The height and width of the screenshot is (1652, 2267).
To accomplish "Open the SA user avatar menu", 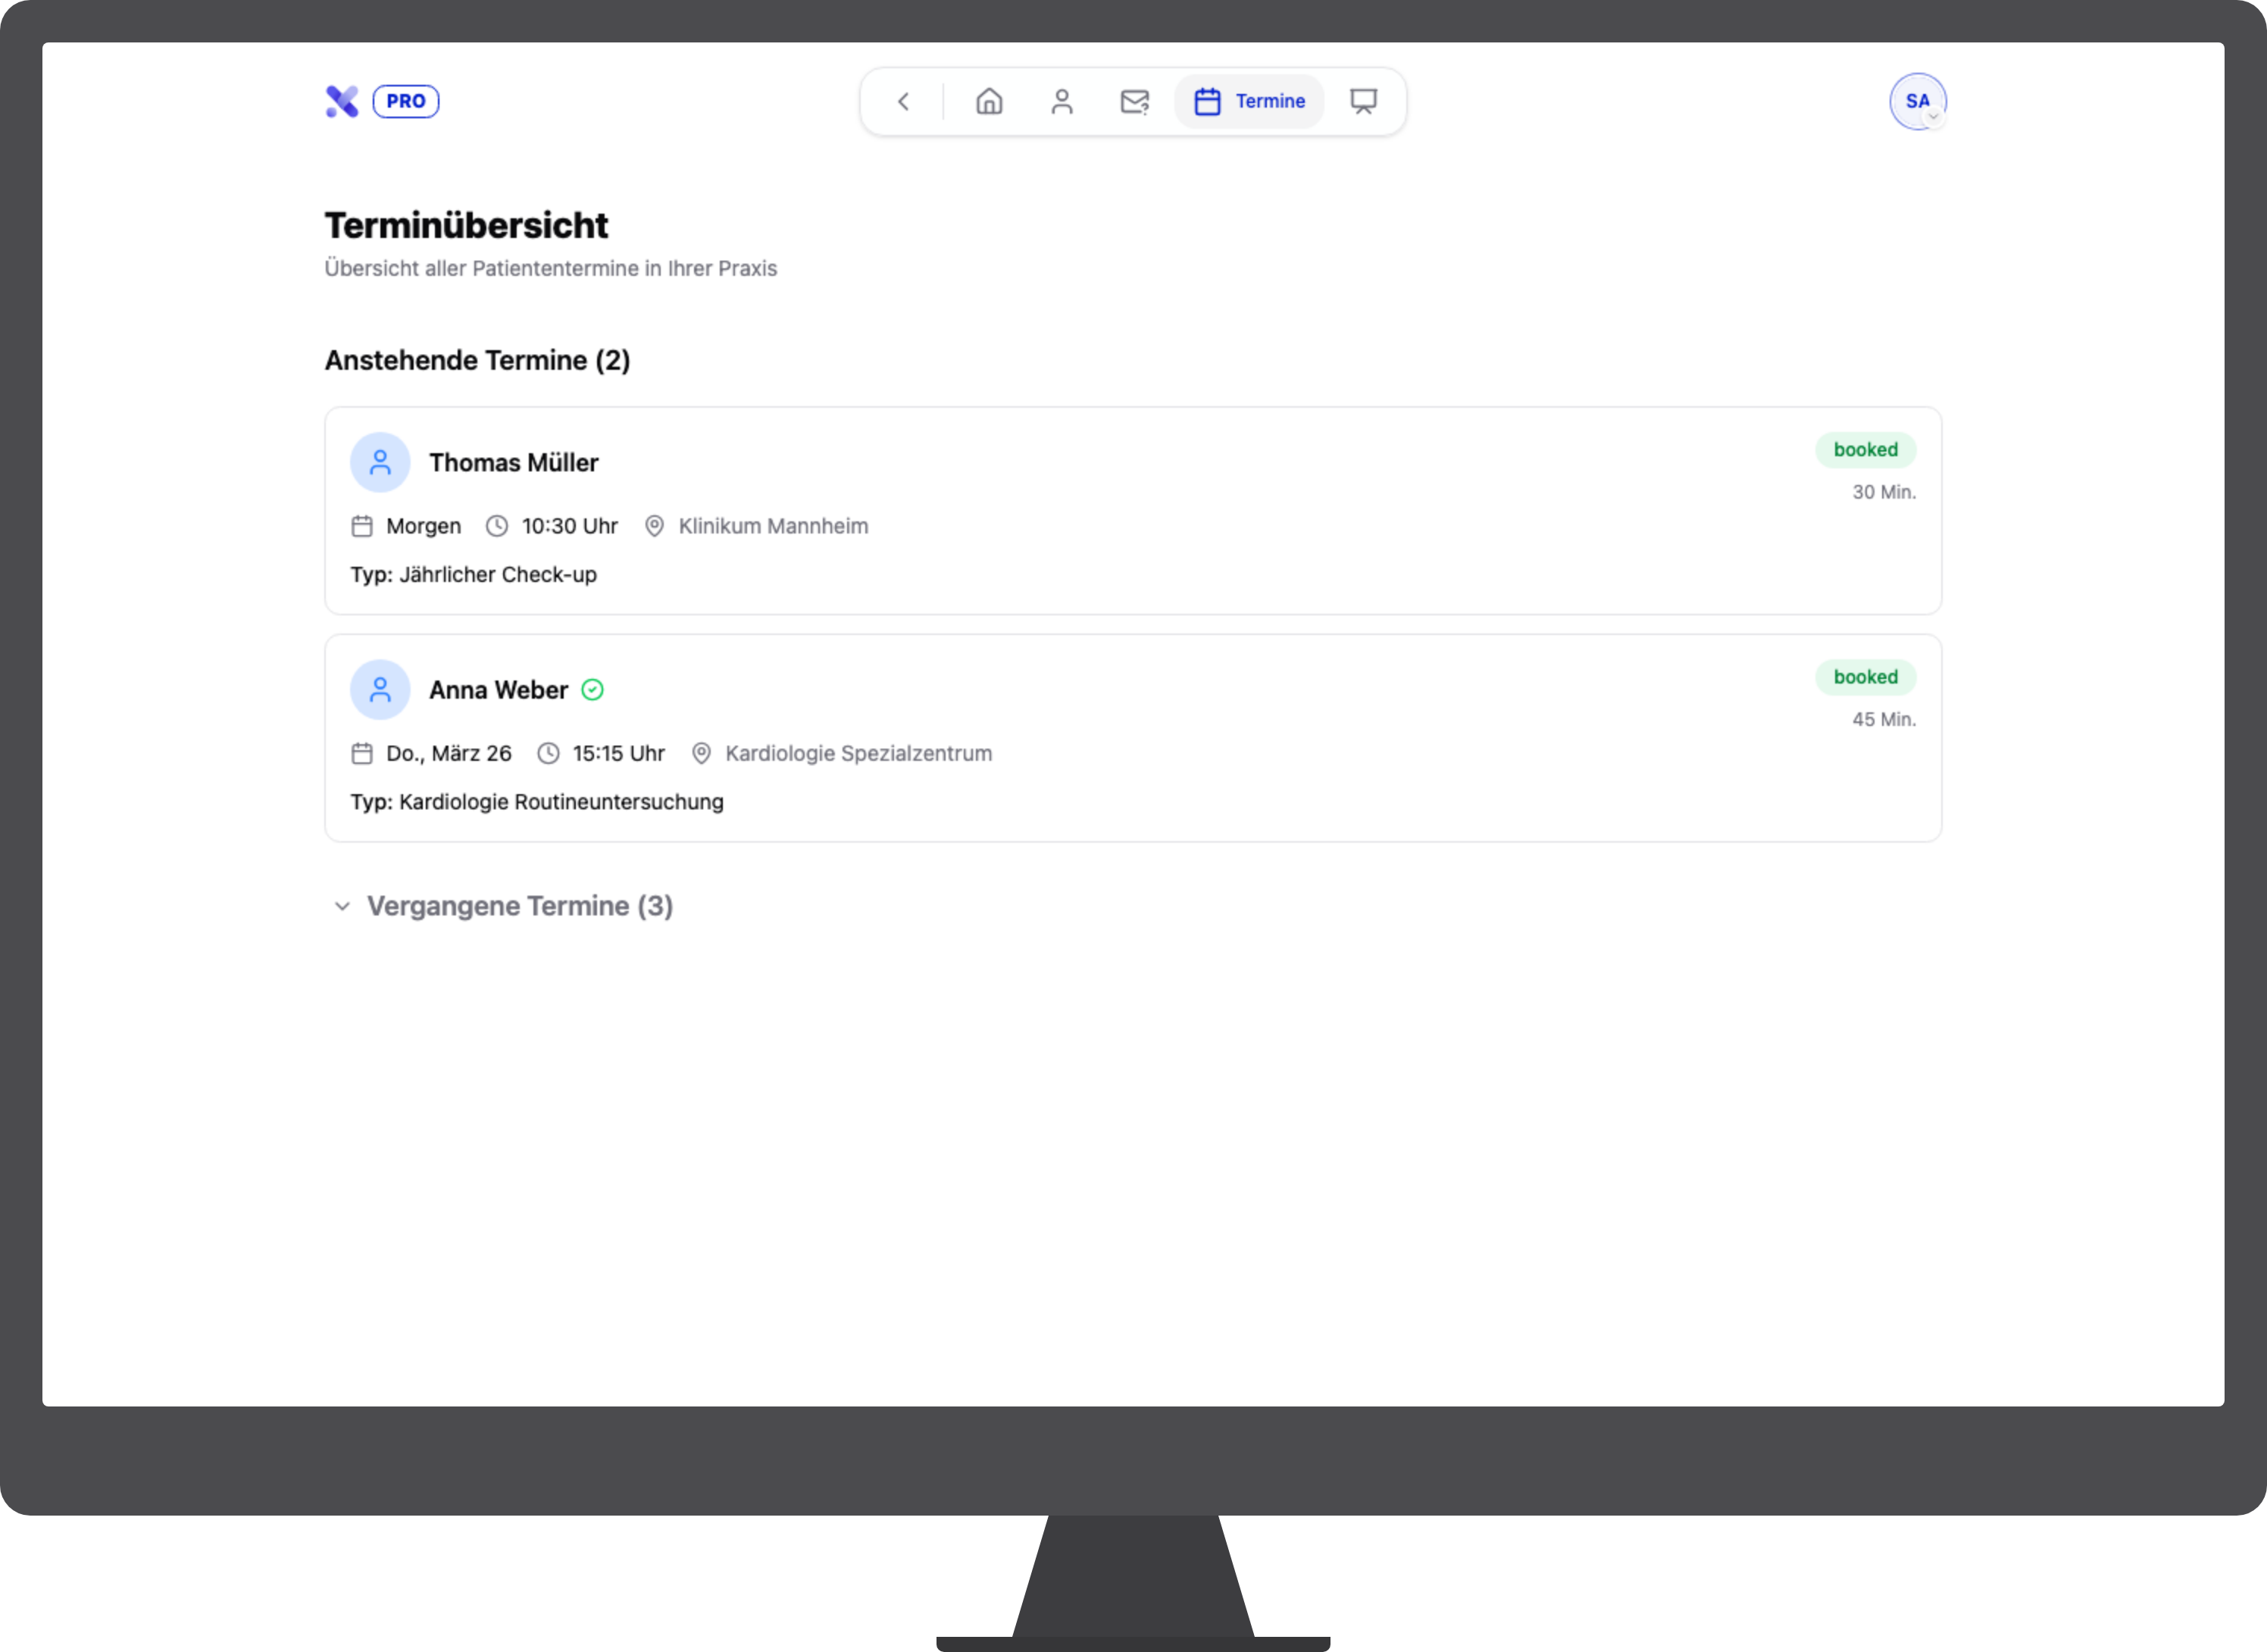I will [x=1916, y=101].
